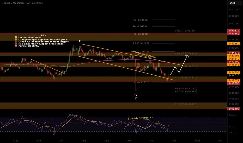Click the purple 200EMA legend dot
The height and width of the screenshot is (143, 243).
click(x=16, y=46)
